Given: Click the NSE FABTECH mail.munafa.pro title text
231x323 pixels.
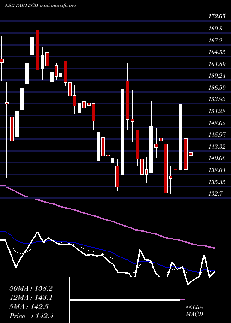Looking at the screenshot, I should (40, 6).
